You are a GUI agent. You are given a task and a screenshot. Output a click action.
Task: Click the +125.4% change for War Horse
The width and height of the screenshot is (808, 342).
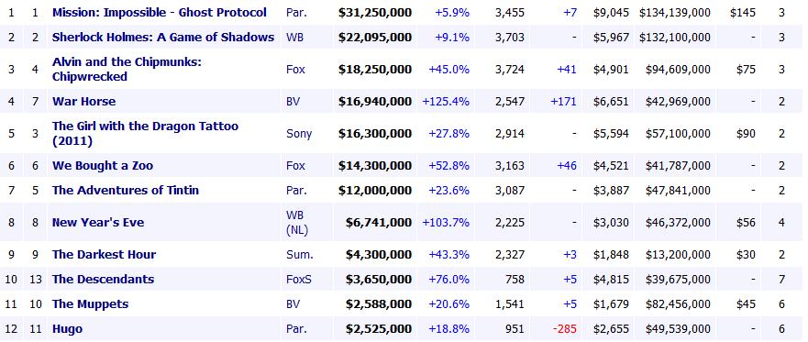tap(446, 102)
